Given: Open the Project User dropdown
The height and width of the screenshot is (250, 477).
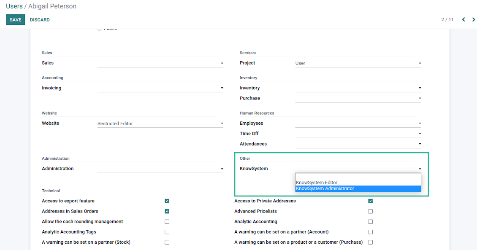Looking at the screenshot, I should (358, 63).
